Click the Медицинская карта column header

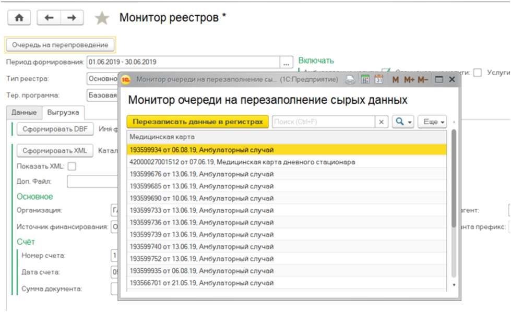[287, 137]
